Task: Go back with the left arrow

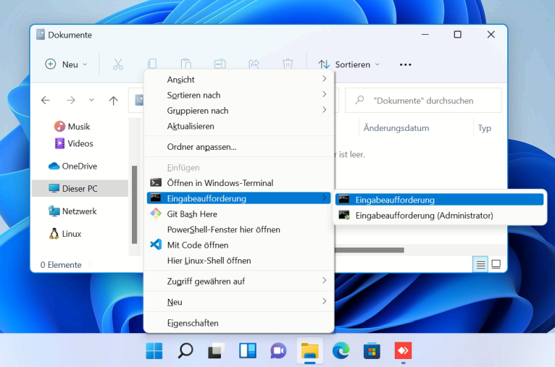Action: (46, 101)
